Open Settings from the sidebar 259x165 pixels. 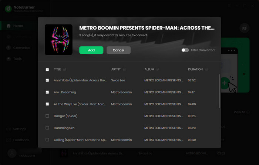click(x=19, y=129)
